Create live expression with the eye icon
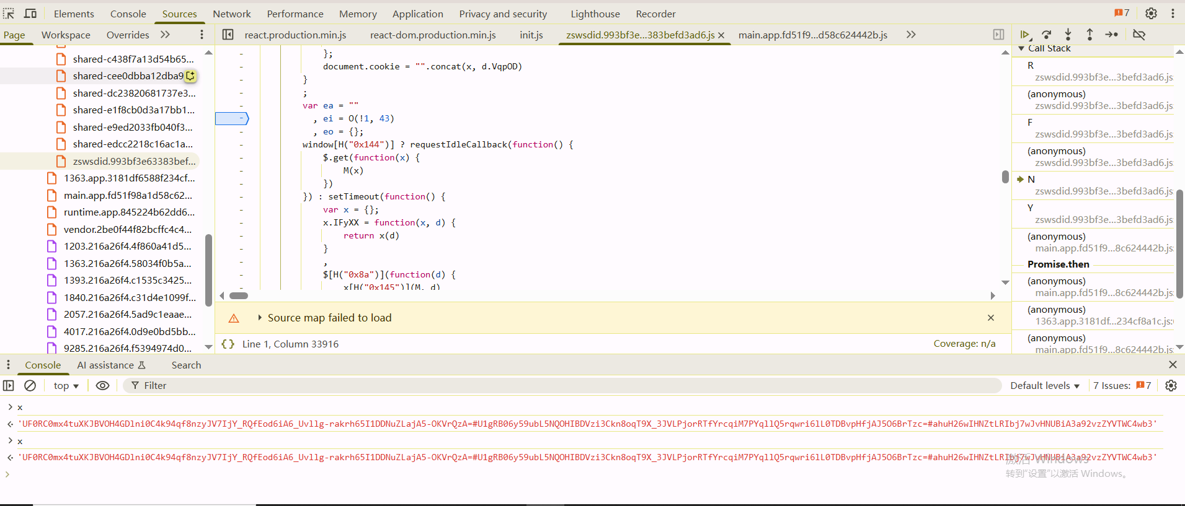The height and width of the screenshot is (506, 1185). point(103,385)
